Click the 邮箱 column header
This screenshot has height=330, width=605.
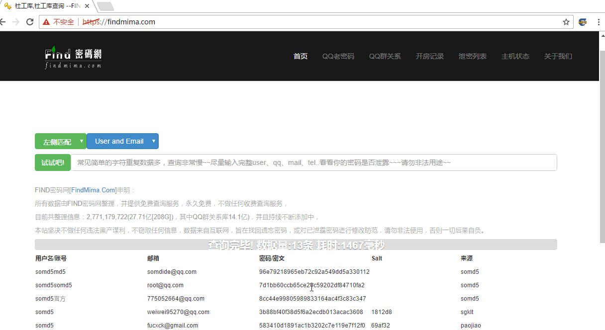[153, 258]
